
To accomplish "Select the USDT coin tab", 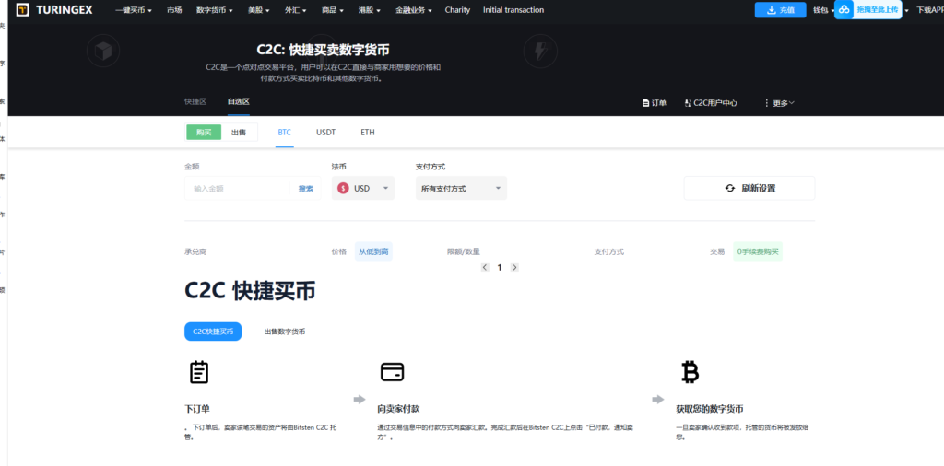I will click(325, 133).
